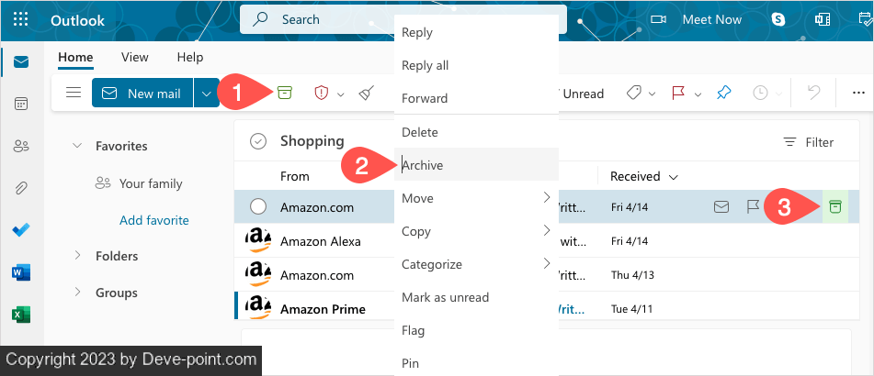This screenshot has height=376, width=874.
Task: Click the New mail button
Action: (142, 93)
